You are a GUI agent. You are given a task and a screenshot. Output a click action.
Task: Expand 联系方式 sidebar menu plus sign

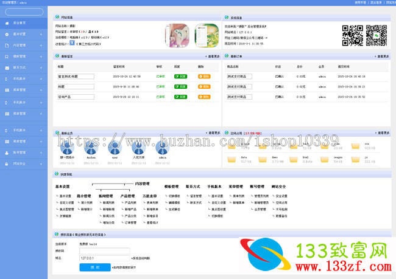(41, 67)
